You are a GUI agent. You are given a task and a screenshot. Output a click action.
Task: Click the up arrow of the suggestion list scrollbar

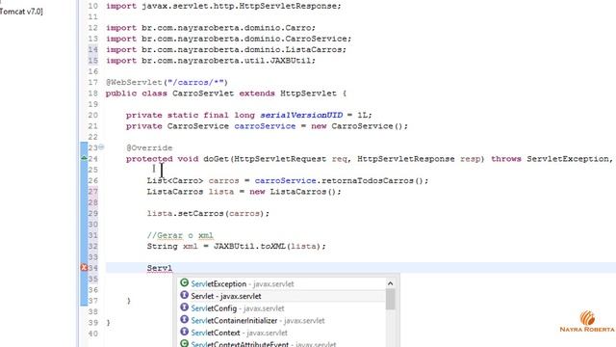[390, 283]
